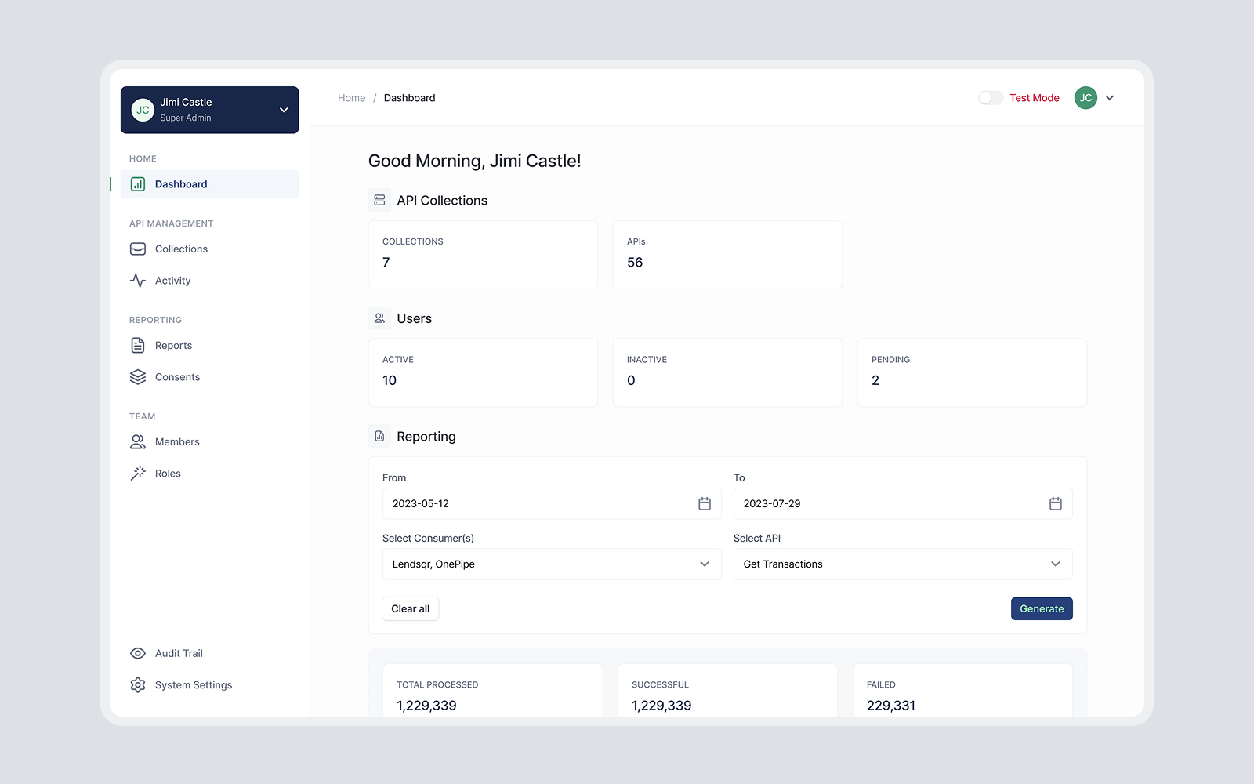Open the calendar picker for the From date
The image size is (1254, 784).
click(x=704, y=503)
